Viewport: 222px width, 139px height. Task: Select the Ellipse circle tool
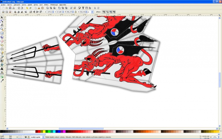tap(2, 41)
